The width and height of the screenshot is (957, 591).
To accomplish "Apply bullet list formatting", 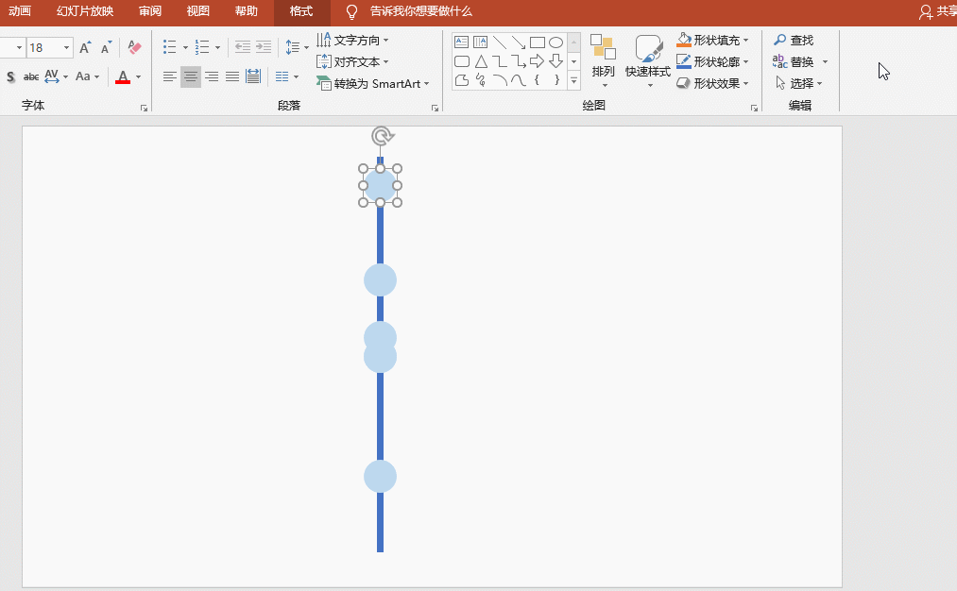I will 170,47.
